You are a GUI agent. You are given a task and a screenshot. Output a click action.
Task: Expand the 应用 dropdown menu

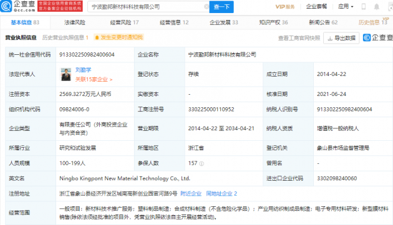point(346,6)
